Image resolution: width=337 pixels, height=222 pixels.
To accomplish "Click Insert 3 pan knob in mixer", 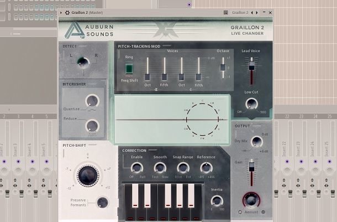I will 18,171.
